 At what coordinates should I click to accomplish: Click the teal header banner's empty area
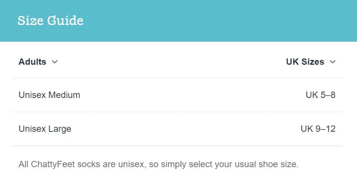pos(219,21)
